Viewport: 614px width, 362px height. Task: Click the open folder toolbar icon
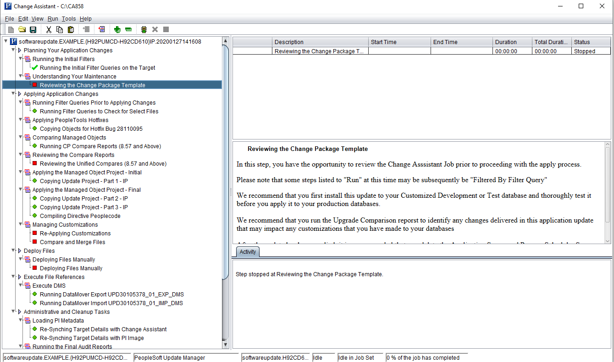(22, 30)
